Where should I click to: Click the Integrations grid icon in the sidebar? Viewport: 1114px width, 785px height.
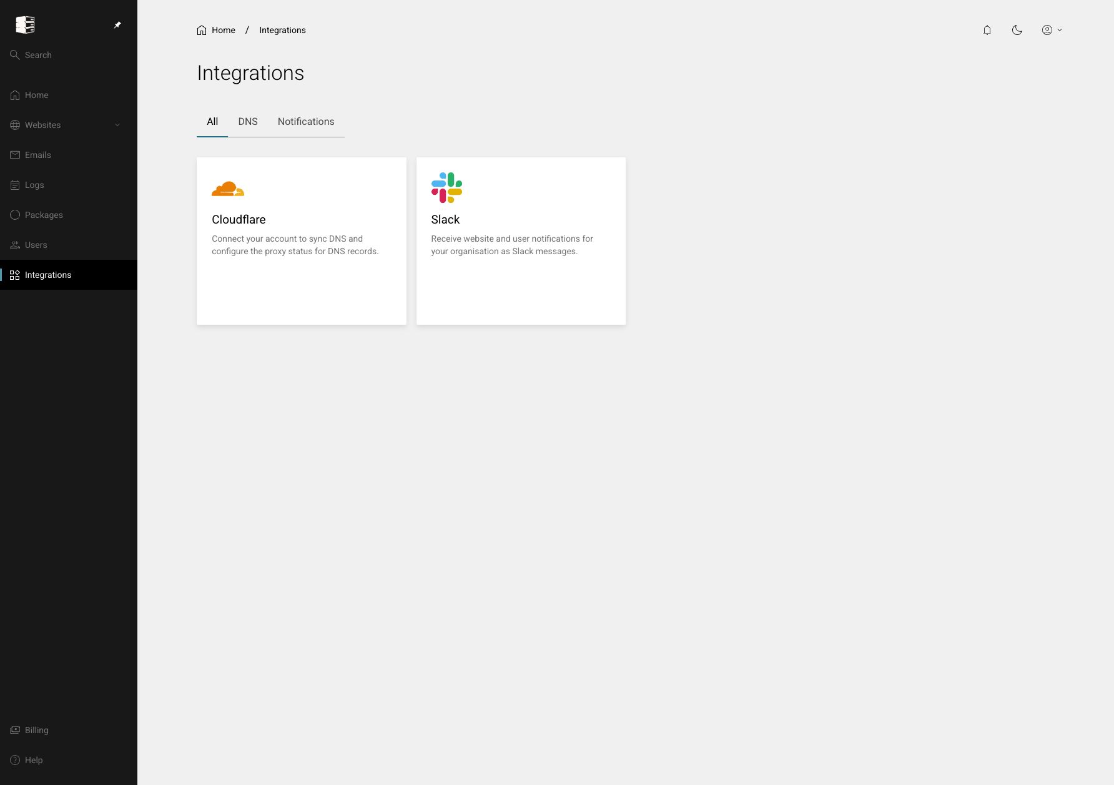pyautogui.click(x=15, y=275)
